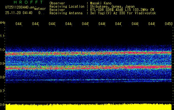Click the meteor label text
The height and width of the screenshot is (110, 174).
(40, 9)
